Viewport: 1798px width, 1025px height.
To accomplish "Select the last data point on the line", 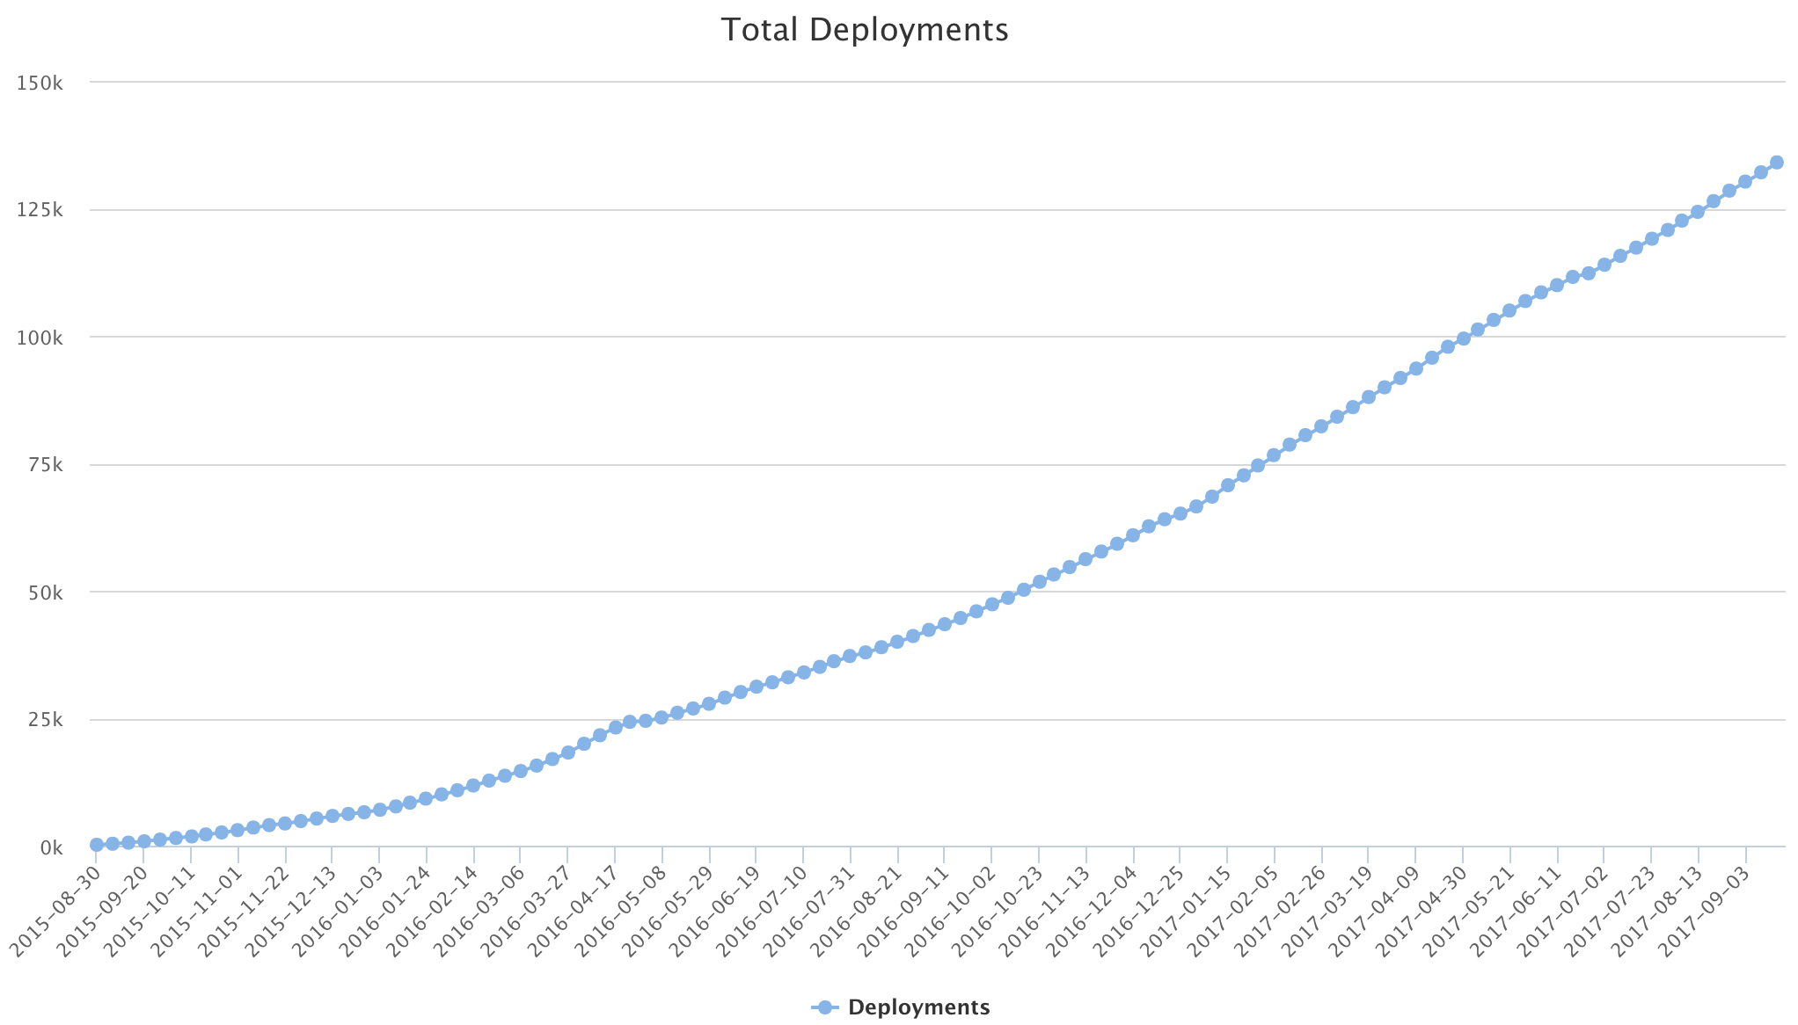I will [x=1776, y=163].
